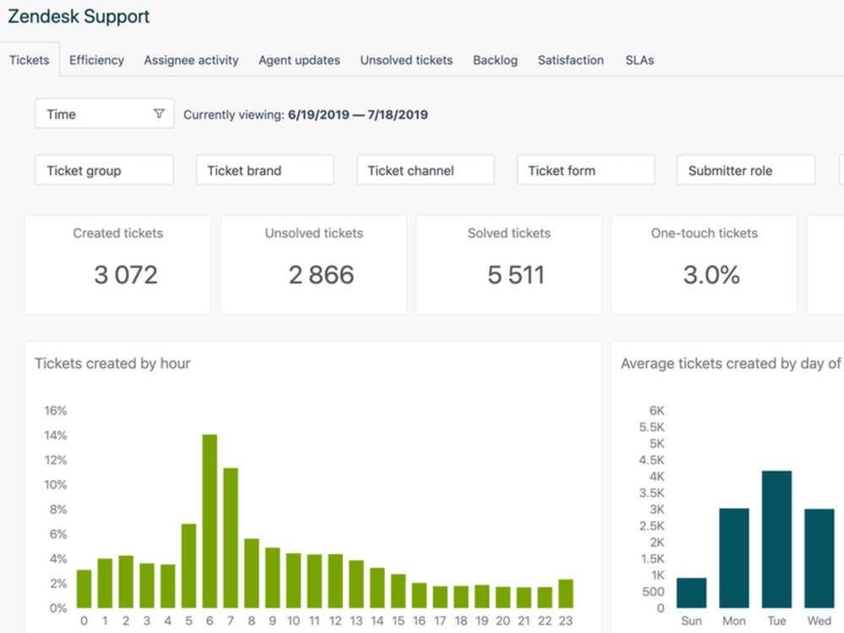Expand the Ticket channel filter

tap(425, 170)
